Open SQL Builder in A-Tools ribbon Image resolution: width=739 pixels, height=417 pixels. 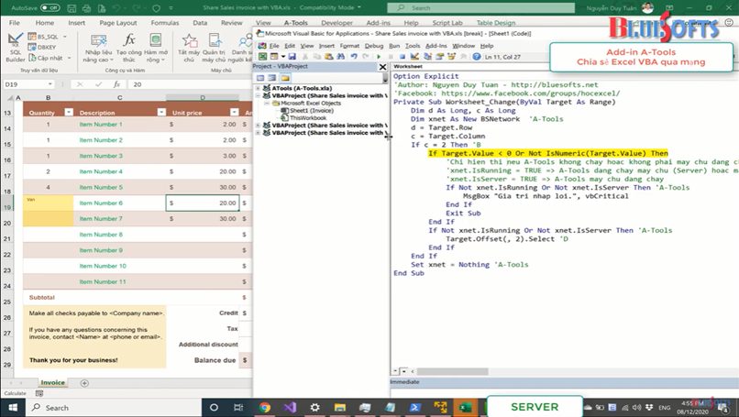click(x=15, y=47)
